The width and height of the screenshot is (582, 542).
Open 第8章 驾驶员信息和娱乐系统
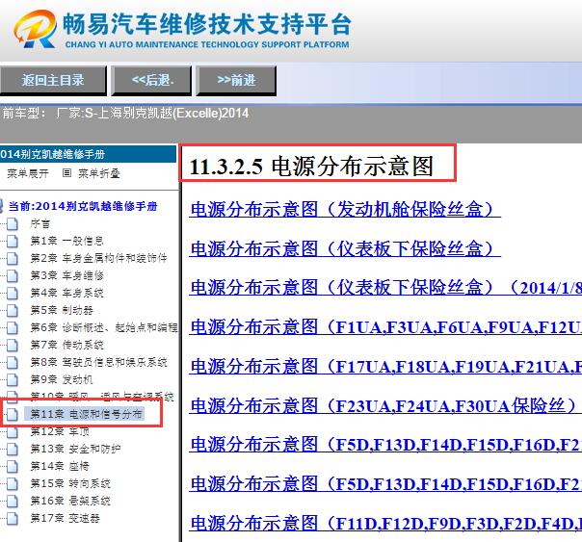click(98, 362)
